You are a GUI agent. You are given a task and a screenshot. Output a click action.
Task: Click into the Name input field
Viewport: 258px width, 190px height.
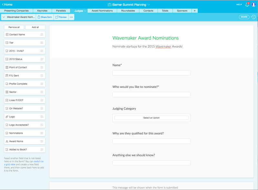point(151,73)
